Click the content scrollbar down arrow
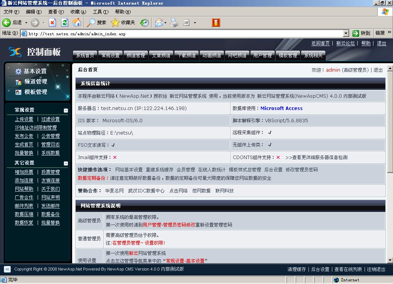This screenshot has height=284, width=393. (x=390, y=260)
